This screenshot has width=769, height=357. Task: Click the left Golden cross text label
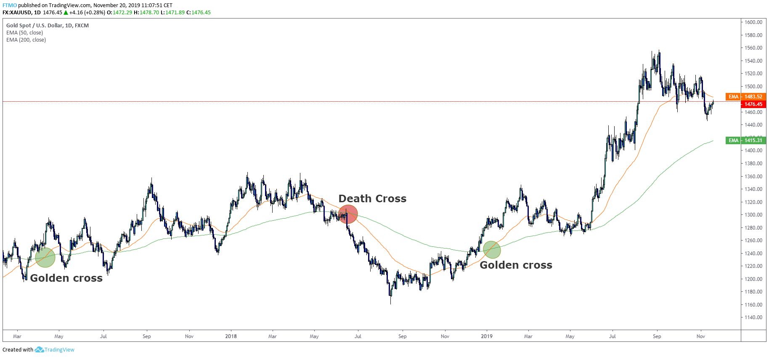coord(66,278)
